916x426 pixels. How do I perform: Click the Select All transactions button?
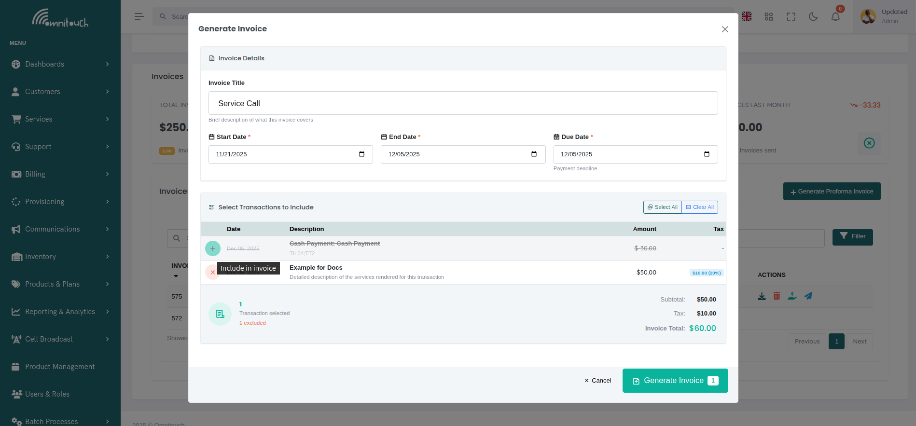click(x=662, y=207)
